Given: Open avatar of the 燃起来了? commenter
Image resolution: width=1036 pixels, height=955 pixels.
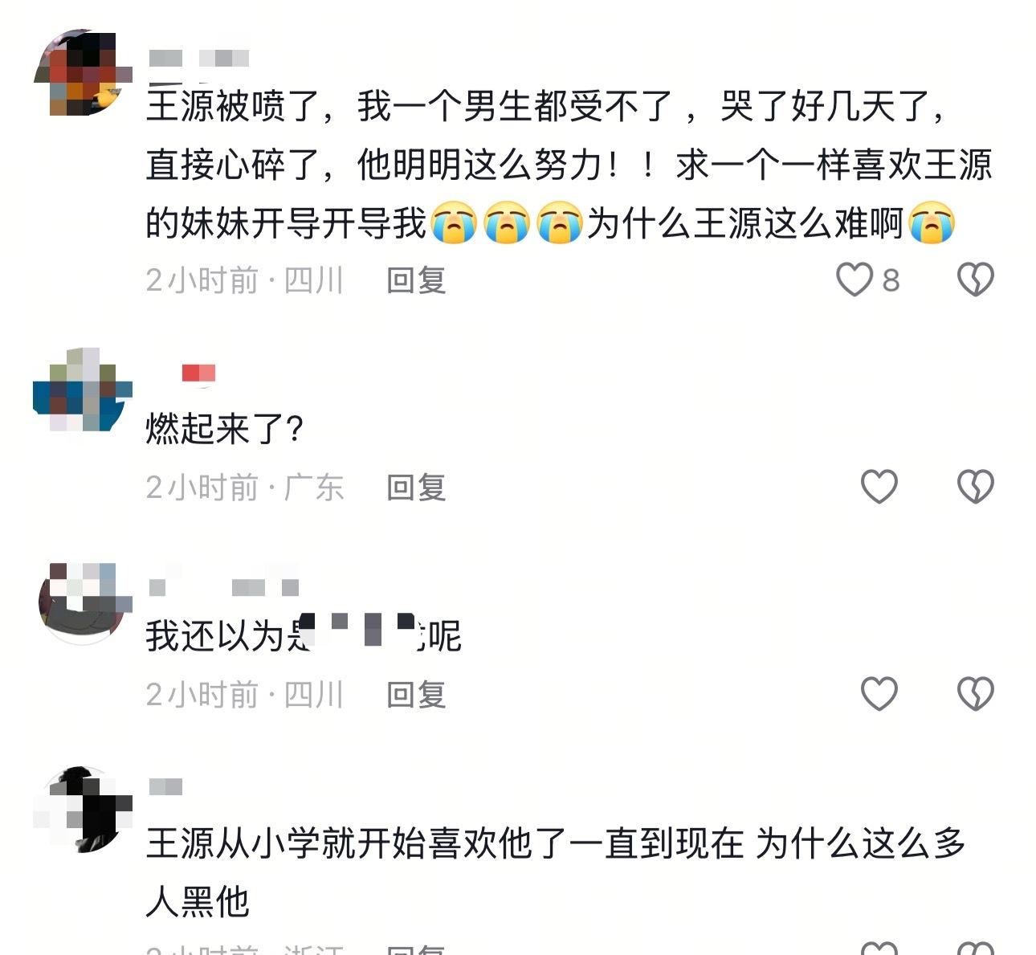Looking at the screenshot, I should (82, 389).
